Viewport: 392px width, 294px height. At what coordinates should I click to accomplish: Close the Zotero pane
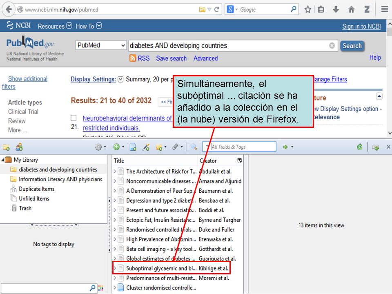point(388,147)
